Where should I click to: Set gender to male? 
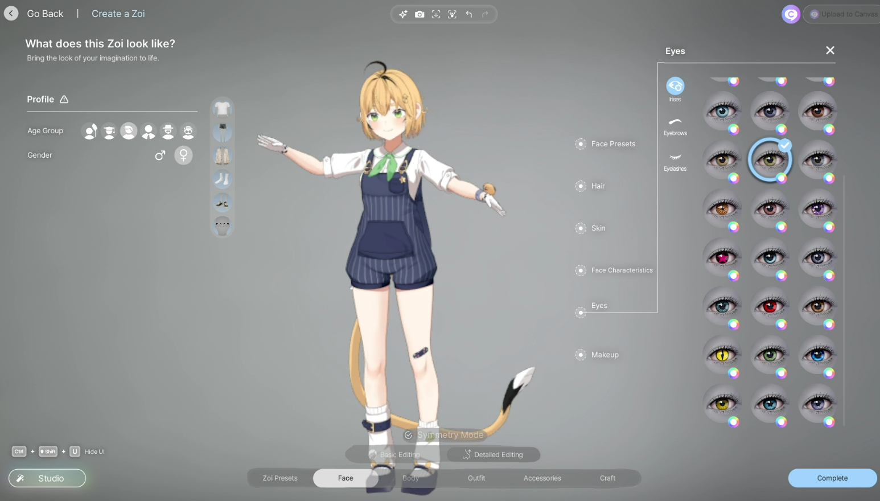coord(160,155)
